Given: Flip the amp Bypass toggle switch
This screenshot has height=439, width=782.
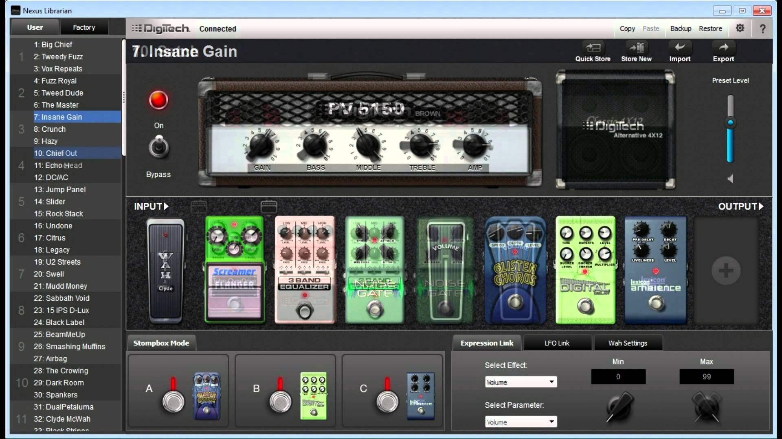Looking at the screenshot, I should pyautogui.click(x=159, y=147).
